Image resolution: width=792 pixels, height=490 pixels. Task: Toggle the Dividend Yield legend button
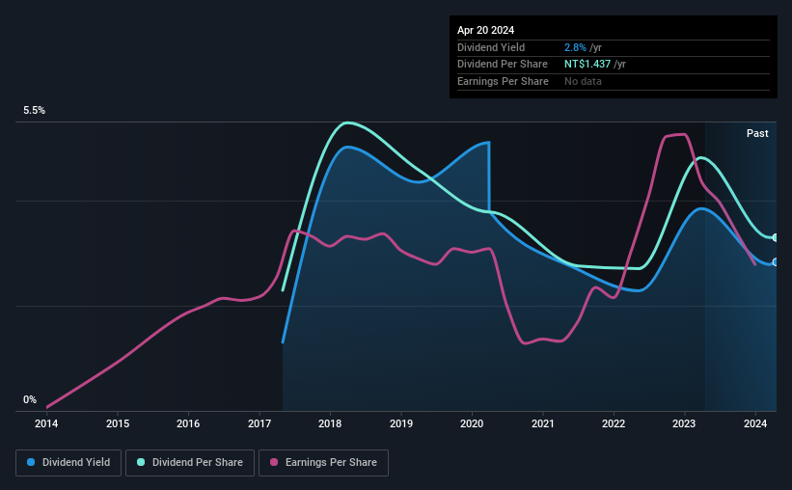click(x=68, y=463)
